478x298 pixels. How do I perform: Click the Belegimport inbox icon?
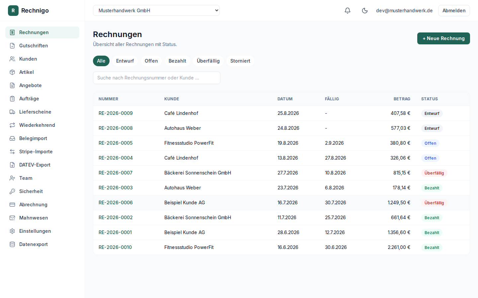(12, 138)
